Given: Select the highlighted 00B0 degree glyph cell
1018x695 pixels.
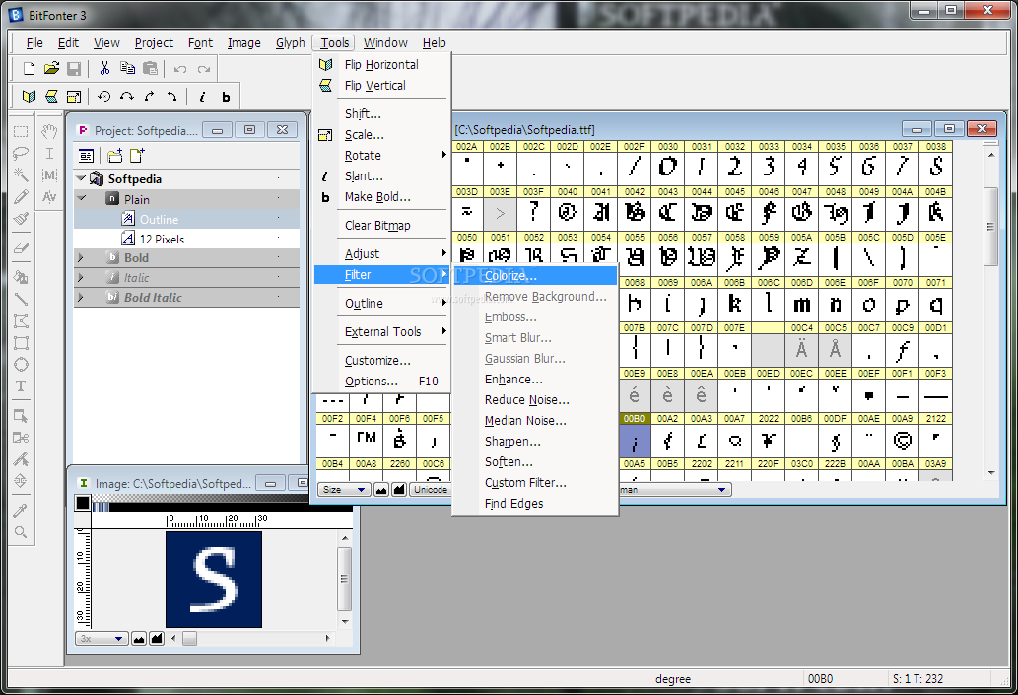Looking at the screenshot, I should [635, 437].
